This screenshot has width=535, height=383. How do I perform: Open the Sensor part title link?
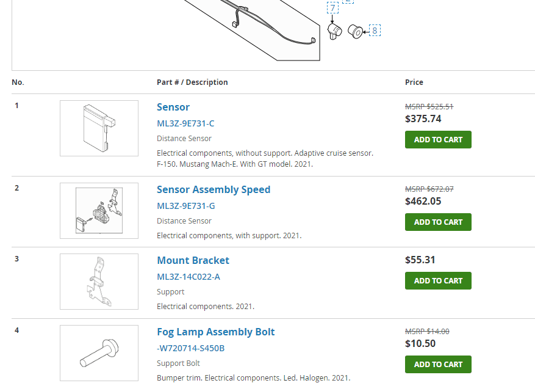(173, 107)
